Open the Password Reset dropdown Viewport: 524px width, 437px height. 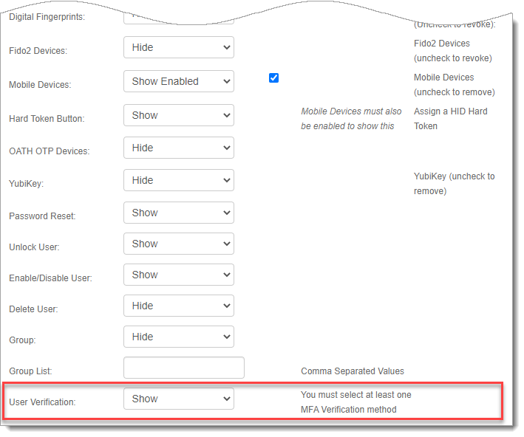(x=178, y=213)
